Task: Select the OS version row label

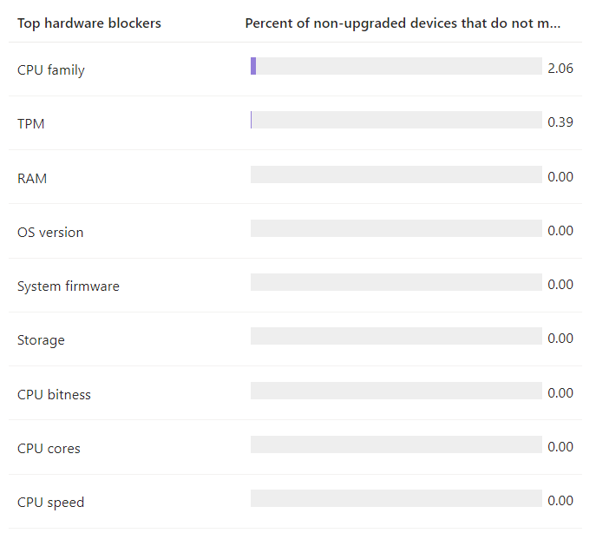Action: point(50,233)
